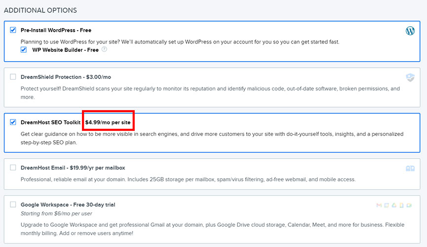Click the 'DreamHost SEO Toolkit' title

pos(51,123)
